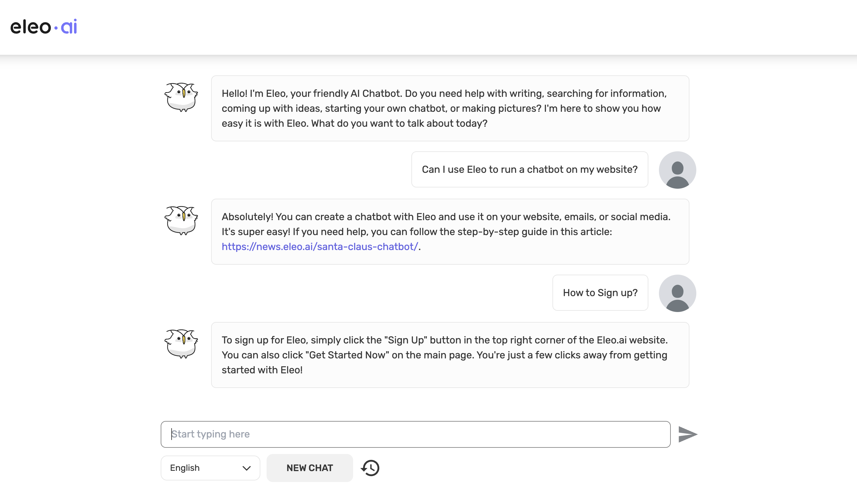Click the language dropdown chevron arrow

[247, 468]
